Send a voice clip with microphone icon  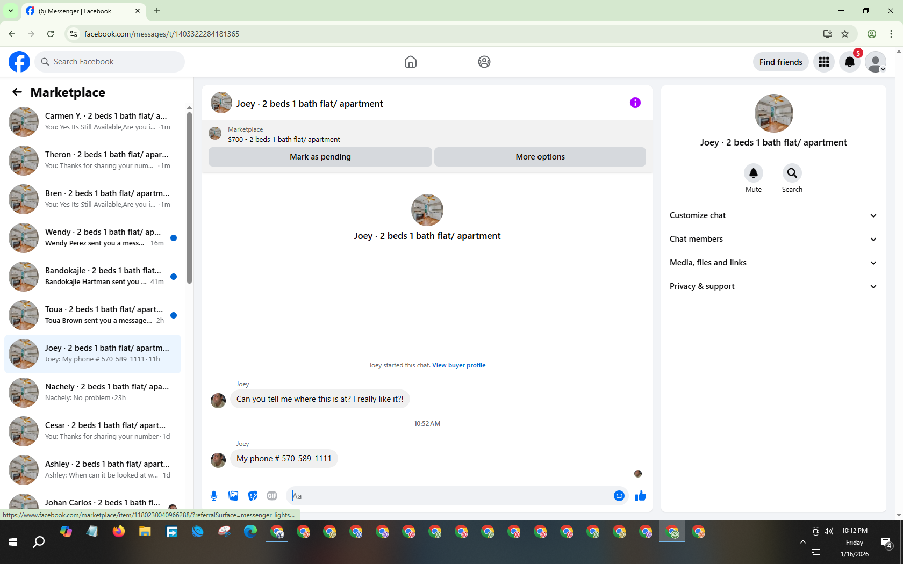point(214,496)
